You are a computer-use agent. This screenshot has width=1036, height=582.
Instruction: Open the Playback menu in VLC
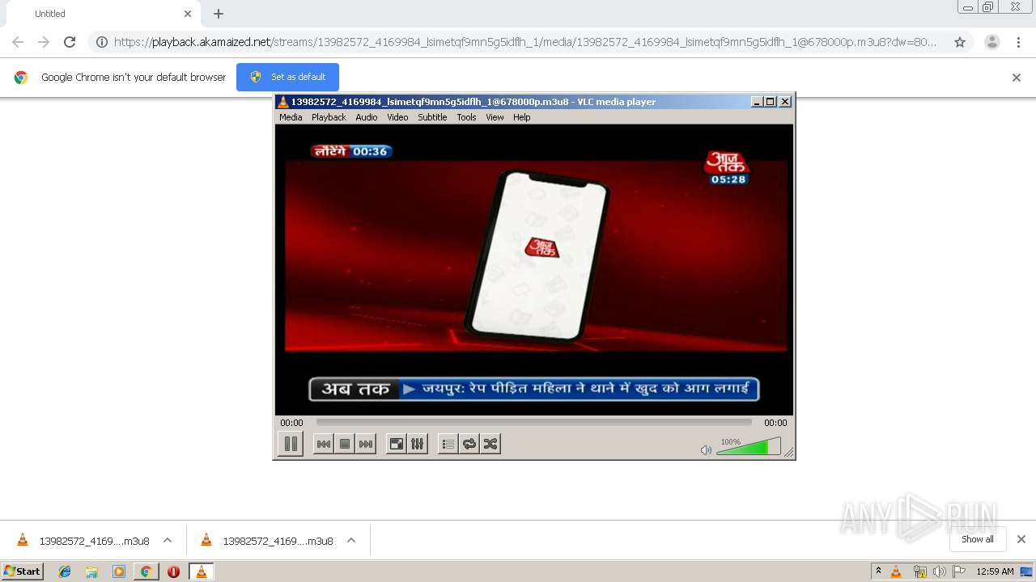[329, 117]
